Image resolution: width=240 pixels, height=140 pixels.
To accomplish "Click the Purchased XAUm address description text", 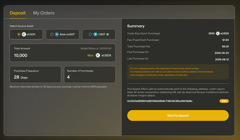I will point(178,92).
